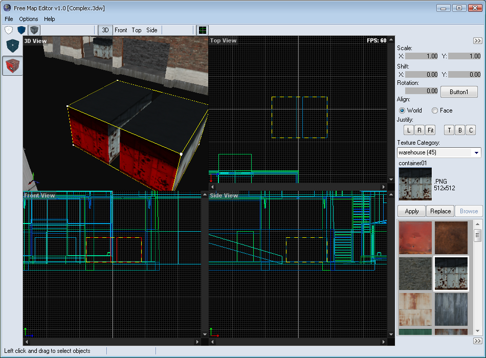Viewport: 486px width, 358px height.
Task: Click Front View scroll left arrow
Action: point(27,342)
